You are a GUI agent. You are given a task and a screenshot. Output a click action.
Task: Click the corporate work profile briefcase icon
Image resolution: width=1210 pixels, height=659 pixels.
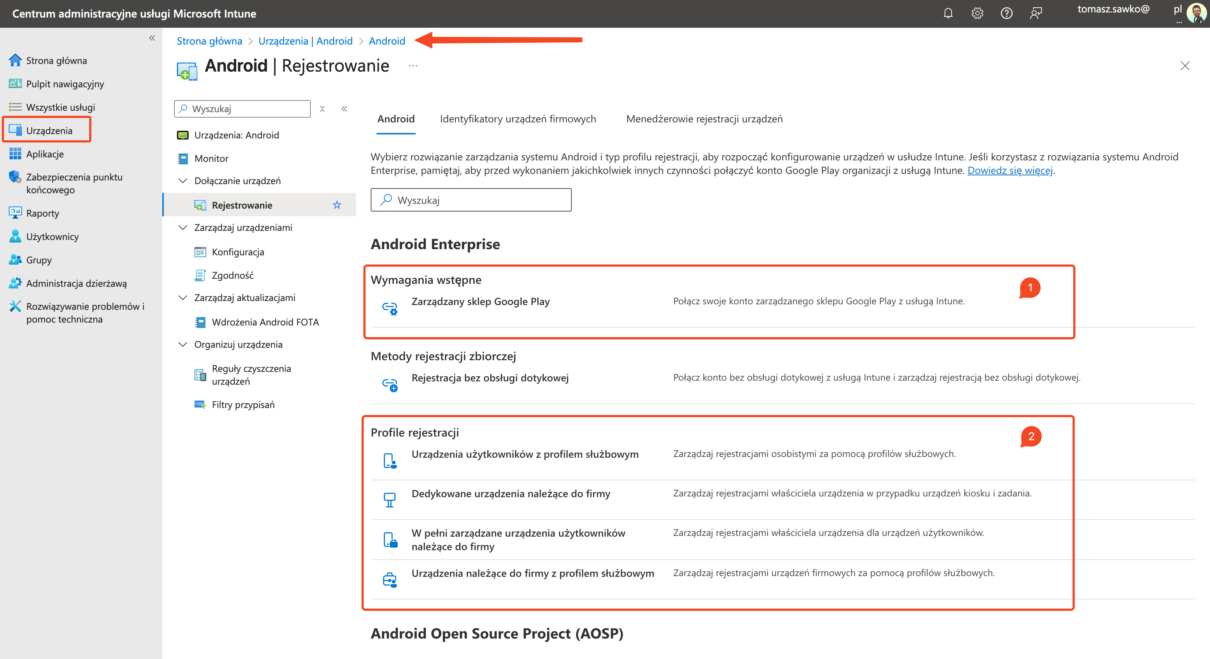(389, 580)
